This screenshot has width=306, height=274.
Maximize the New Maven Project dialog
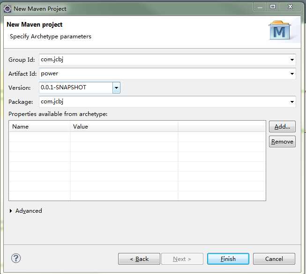tap(273, 7)
